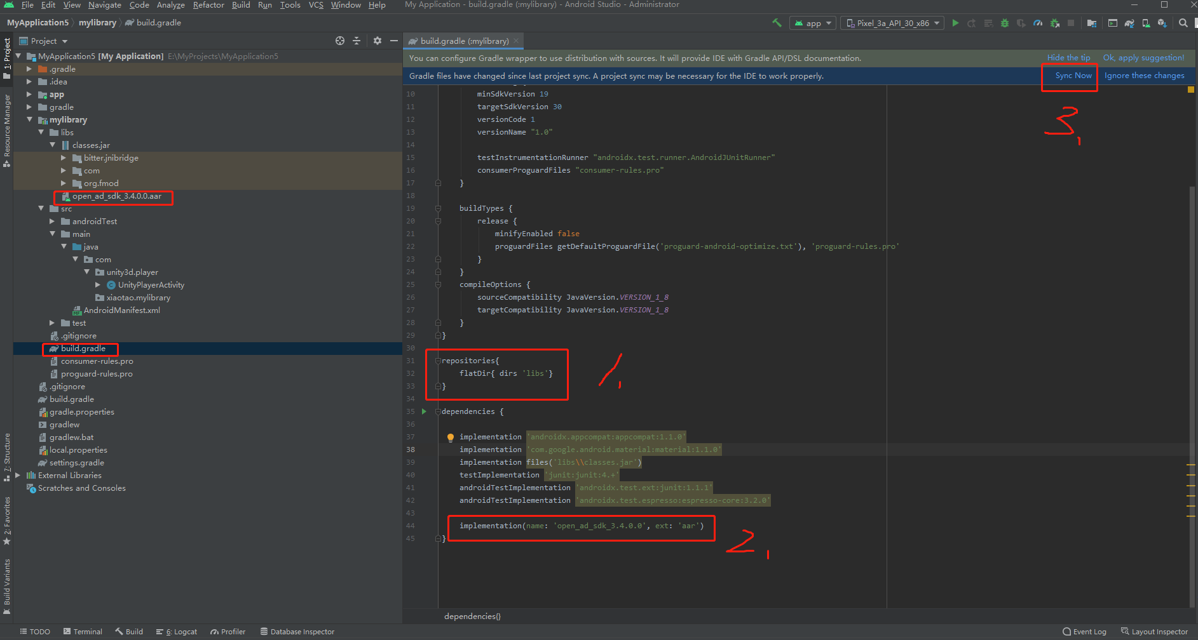Screen dimensions: 1198x640
Task: Open the Build menu
Action: pos(241,5)
